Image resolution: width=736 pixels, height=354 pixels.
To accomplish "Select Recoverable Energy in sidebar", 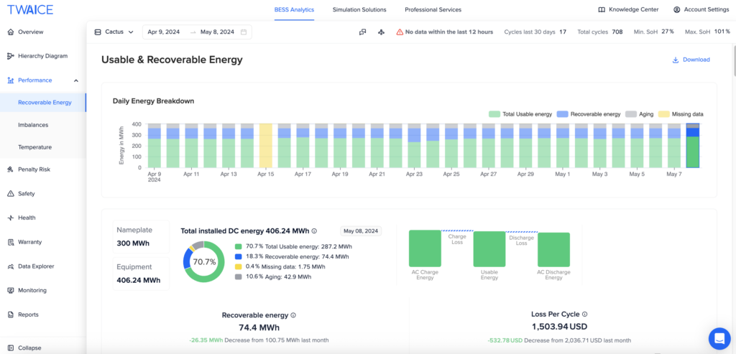I will (43, 103).
